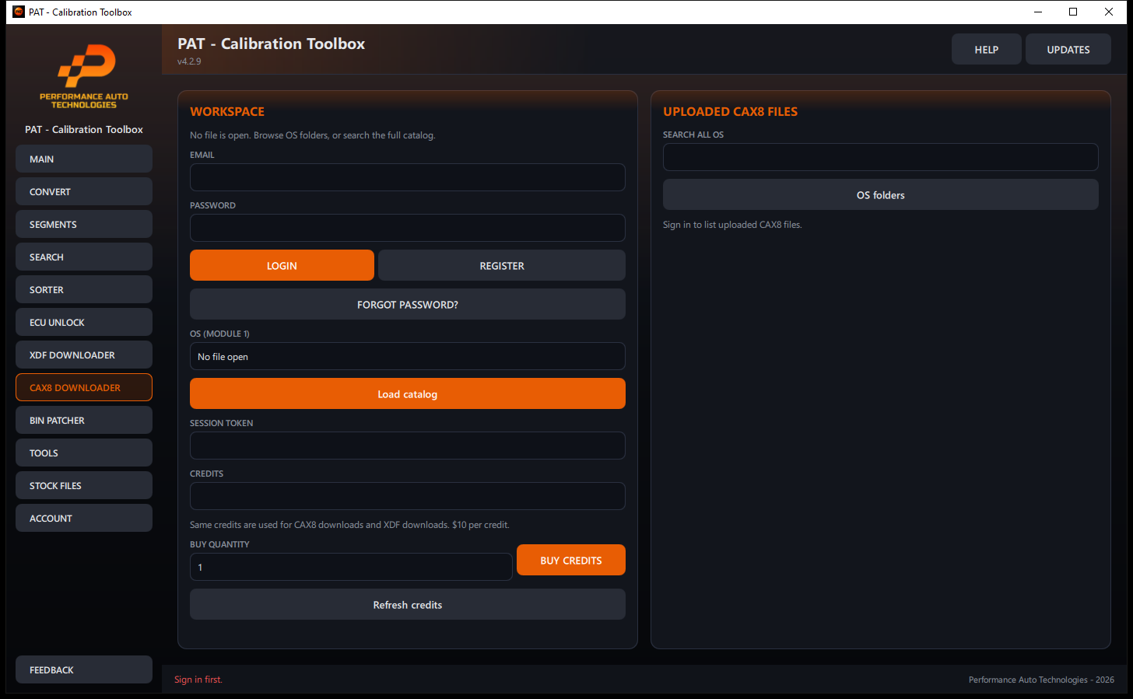The image size is (1133, 699).
Task: Click the BUY QUANTITY field
Action: click(x=351, y=567)
